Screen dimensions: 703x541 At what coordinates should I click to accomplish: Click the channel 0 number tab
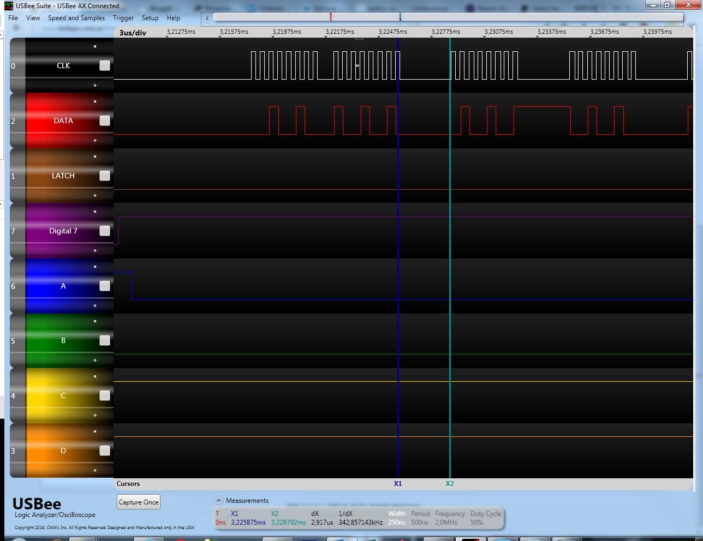tap(17, 65)
